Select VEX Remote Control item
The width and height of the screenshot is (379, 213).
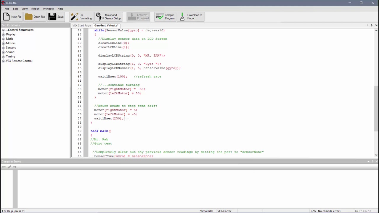coord(19,61)
